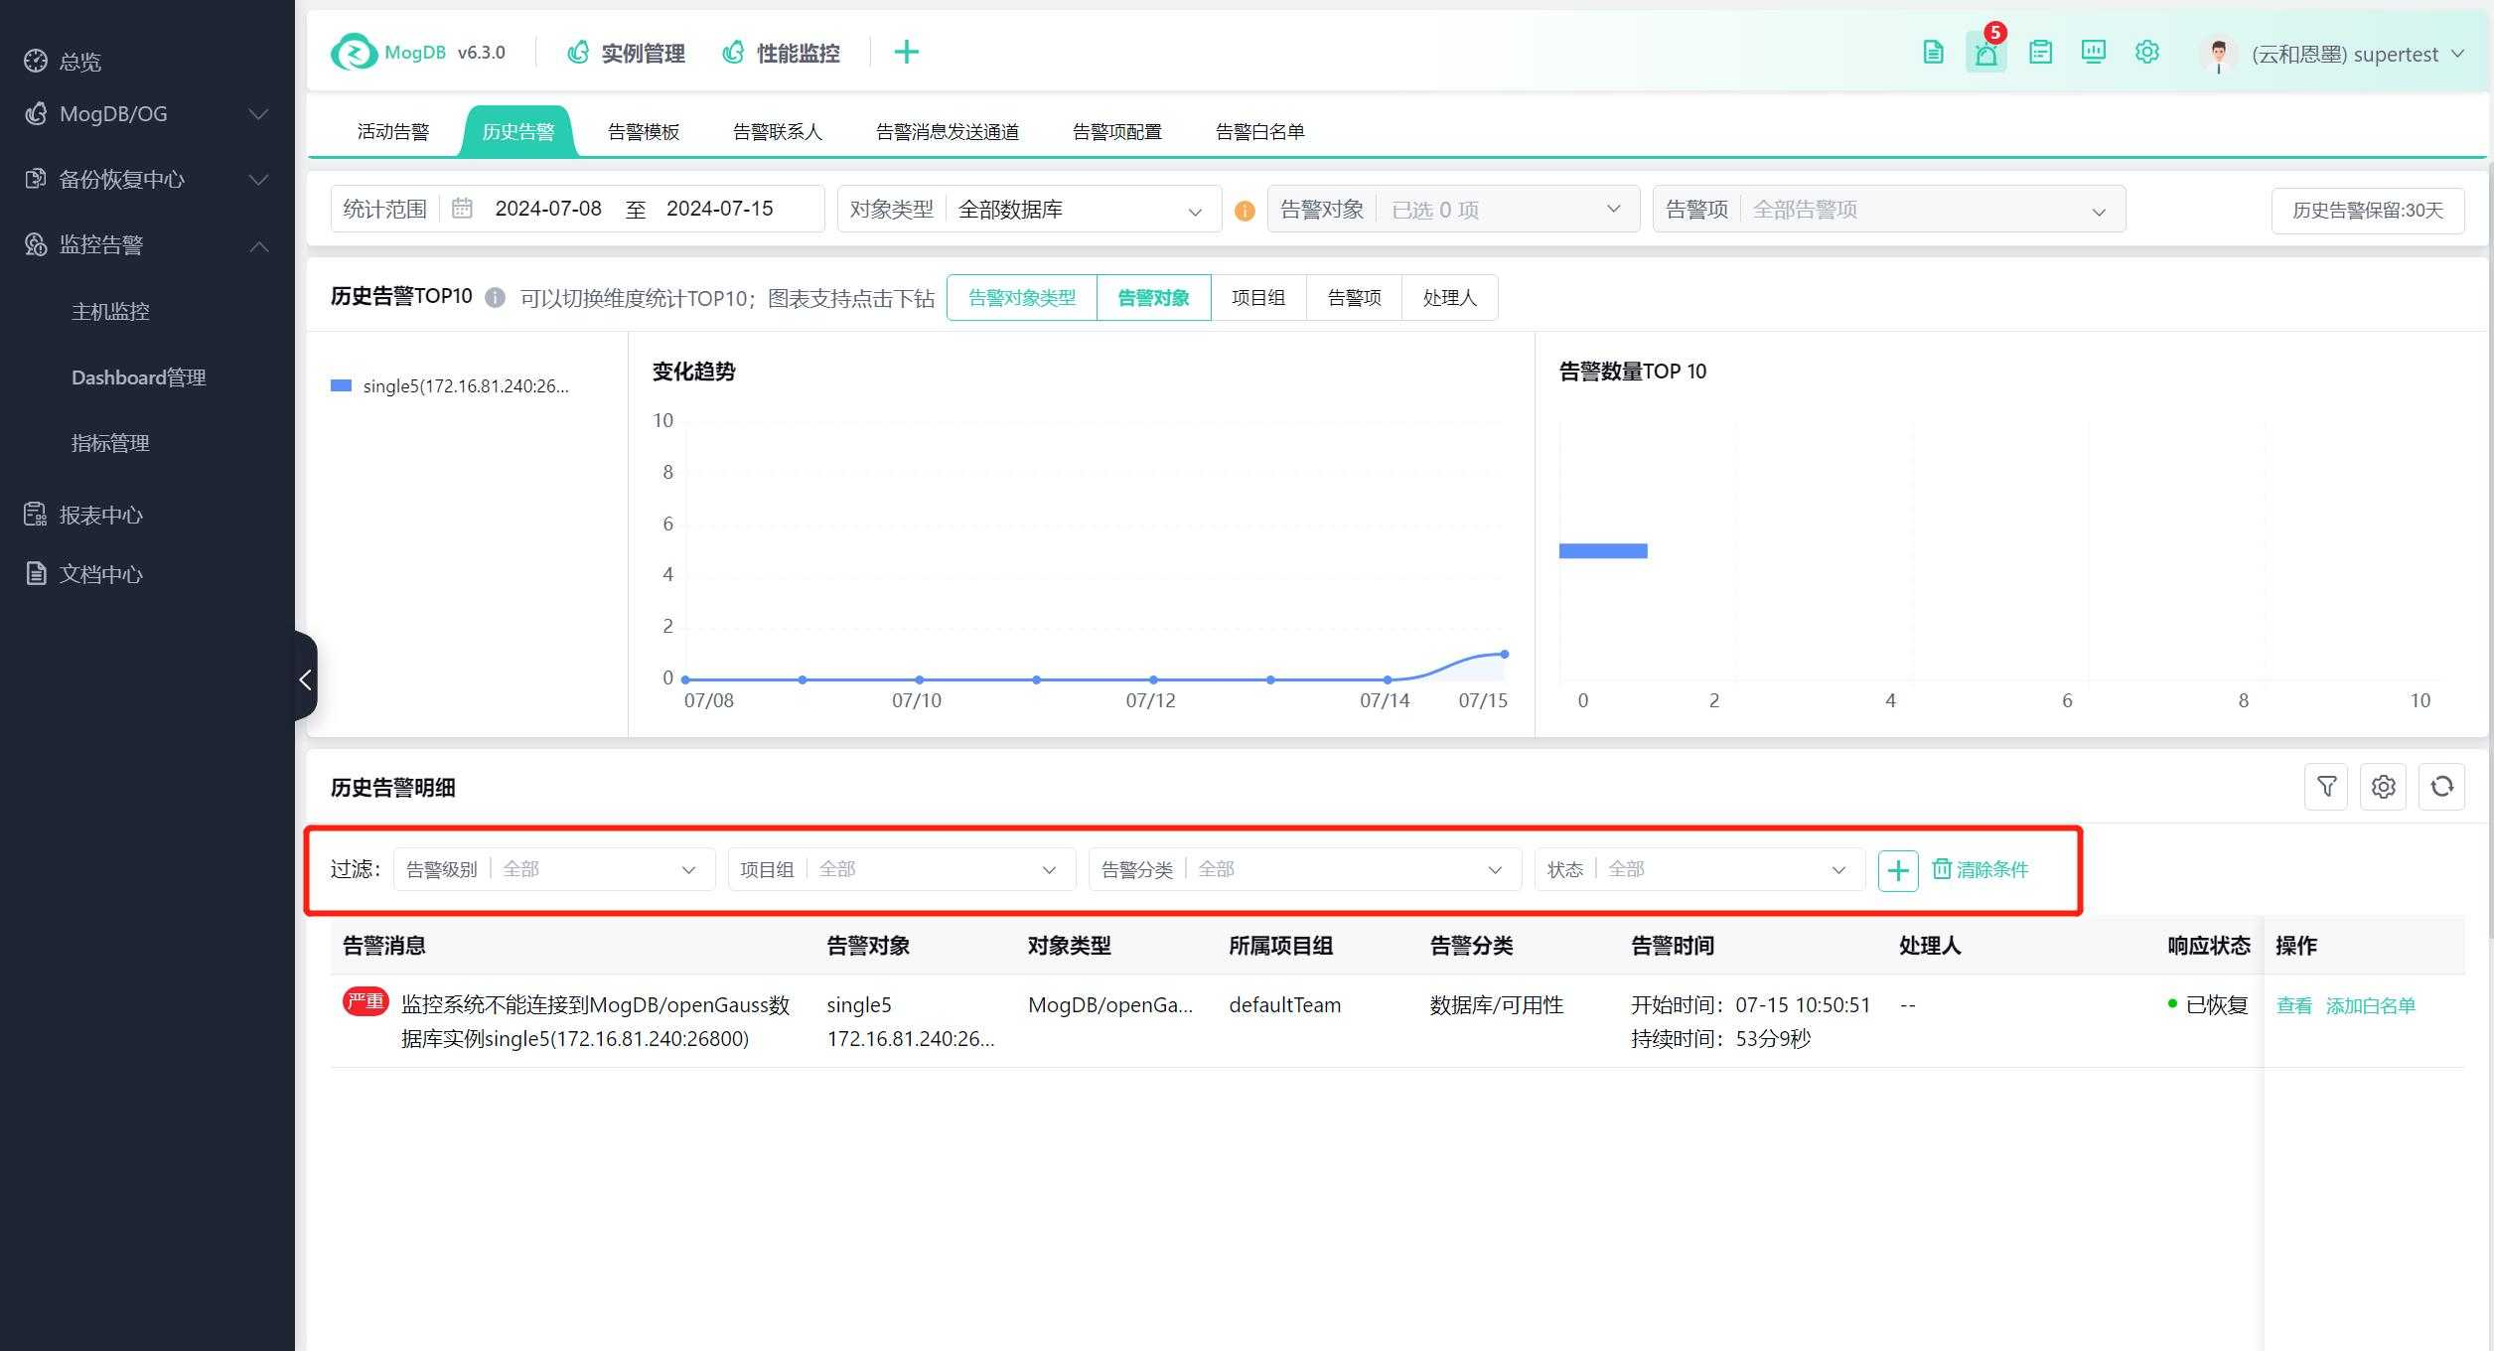Switch TOP10 dimension to 告警项
Screen dimensions: 2494x1351
1354,297
